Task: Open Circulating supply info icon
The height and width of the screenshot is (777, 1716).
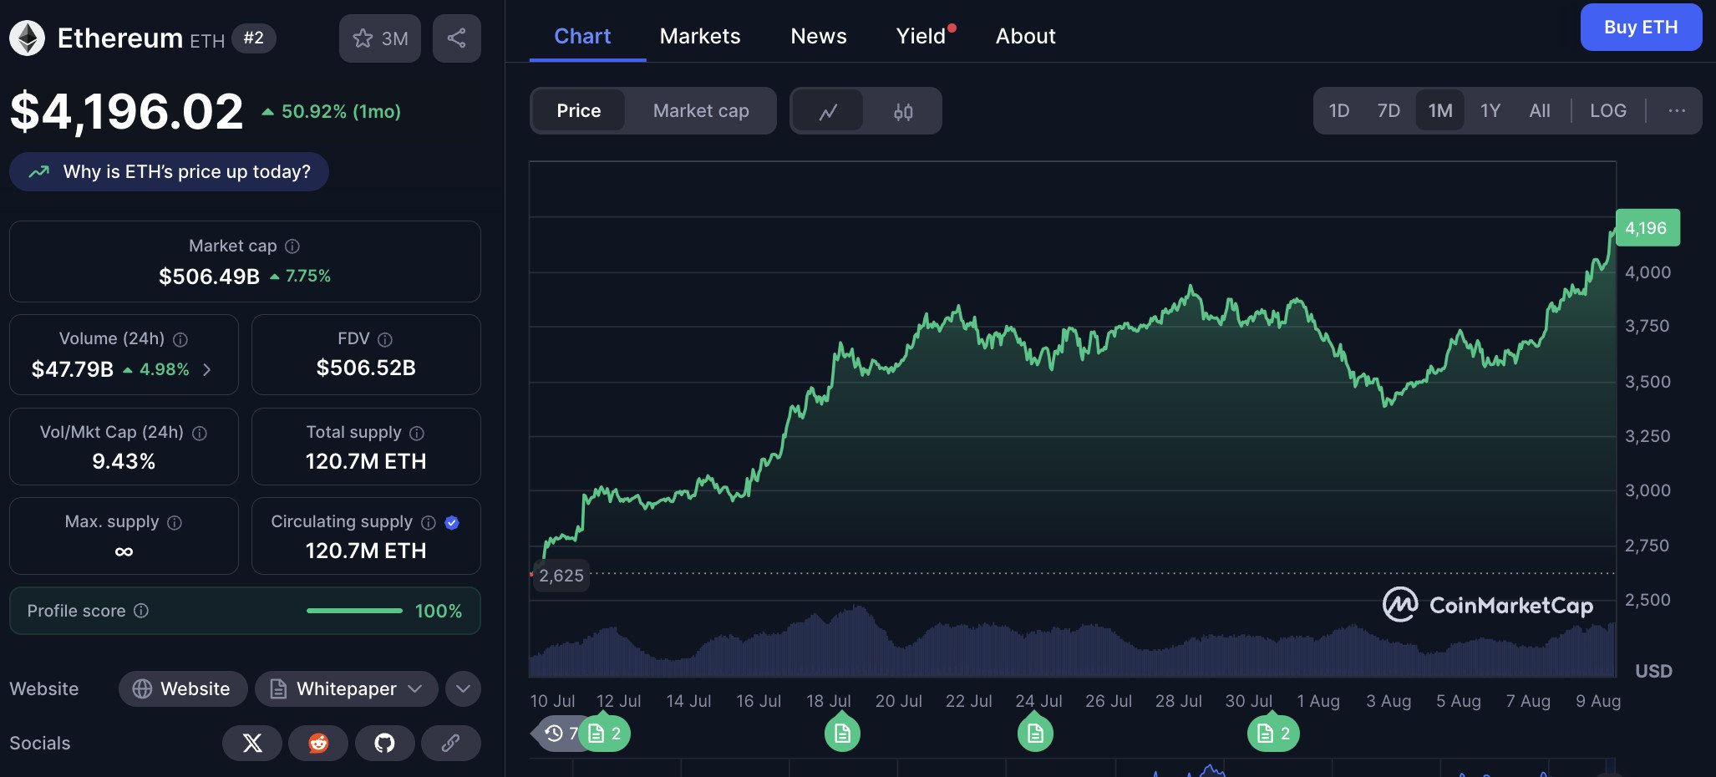Action: [429, 522]
